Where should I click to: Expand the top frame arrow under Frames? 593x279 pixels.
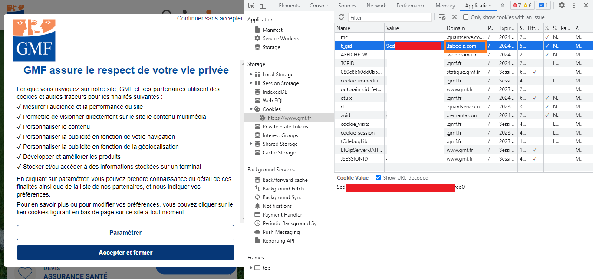[x=251, y=268]
